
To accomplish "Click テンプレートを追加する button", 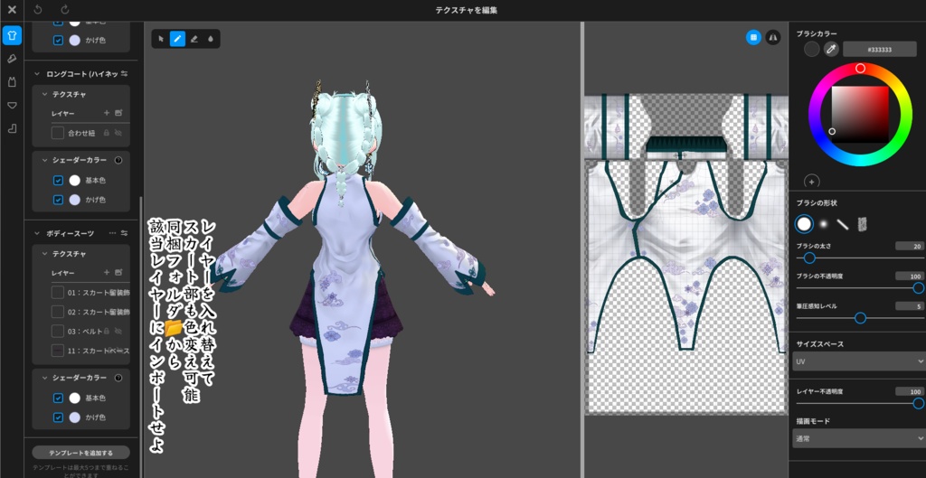I will click(x=80, y=453).
